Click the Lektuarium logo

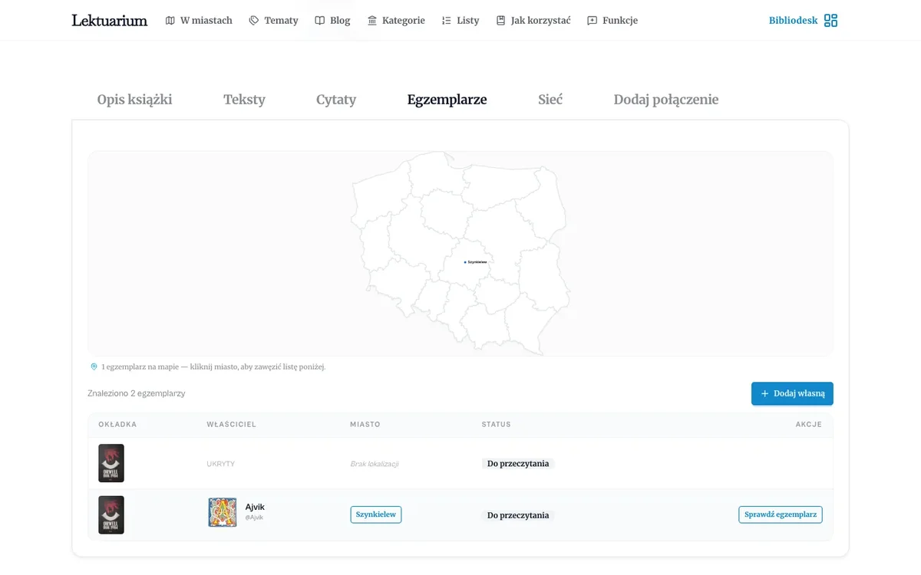point(109,21)
